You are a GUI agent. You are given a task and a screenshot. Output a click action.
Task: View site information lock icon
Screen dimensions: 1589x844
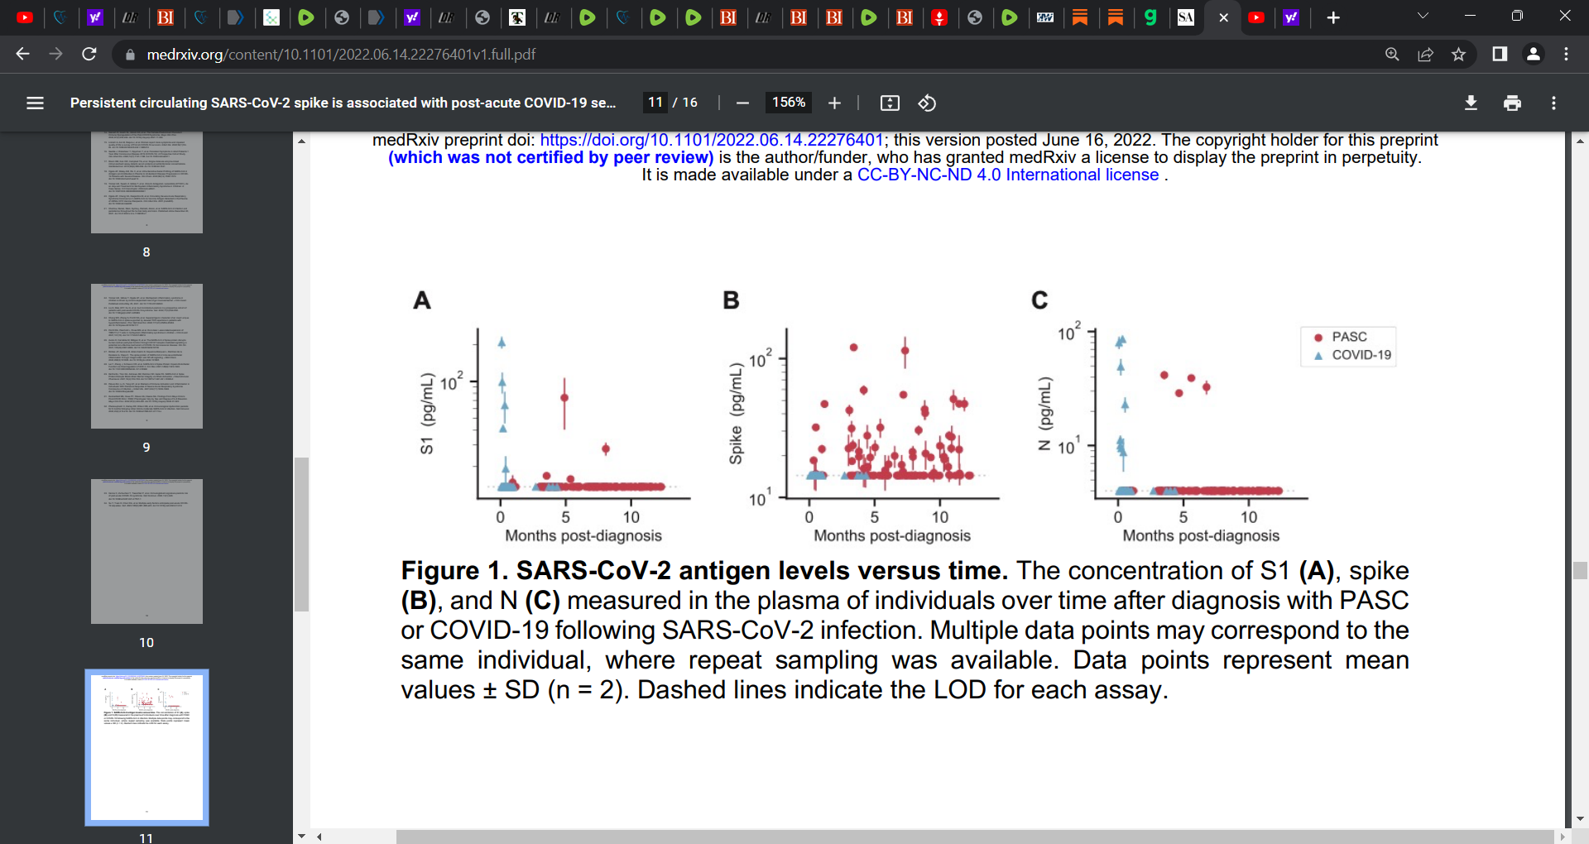pos(129,55)
